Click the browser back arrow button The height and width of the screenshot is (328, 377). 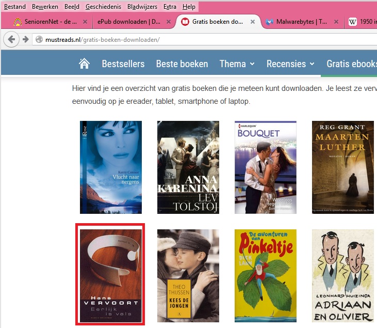click(12, 39)
